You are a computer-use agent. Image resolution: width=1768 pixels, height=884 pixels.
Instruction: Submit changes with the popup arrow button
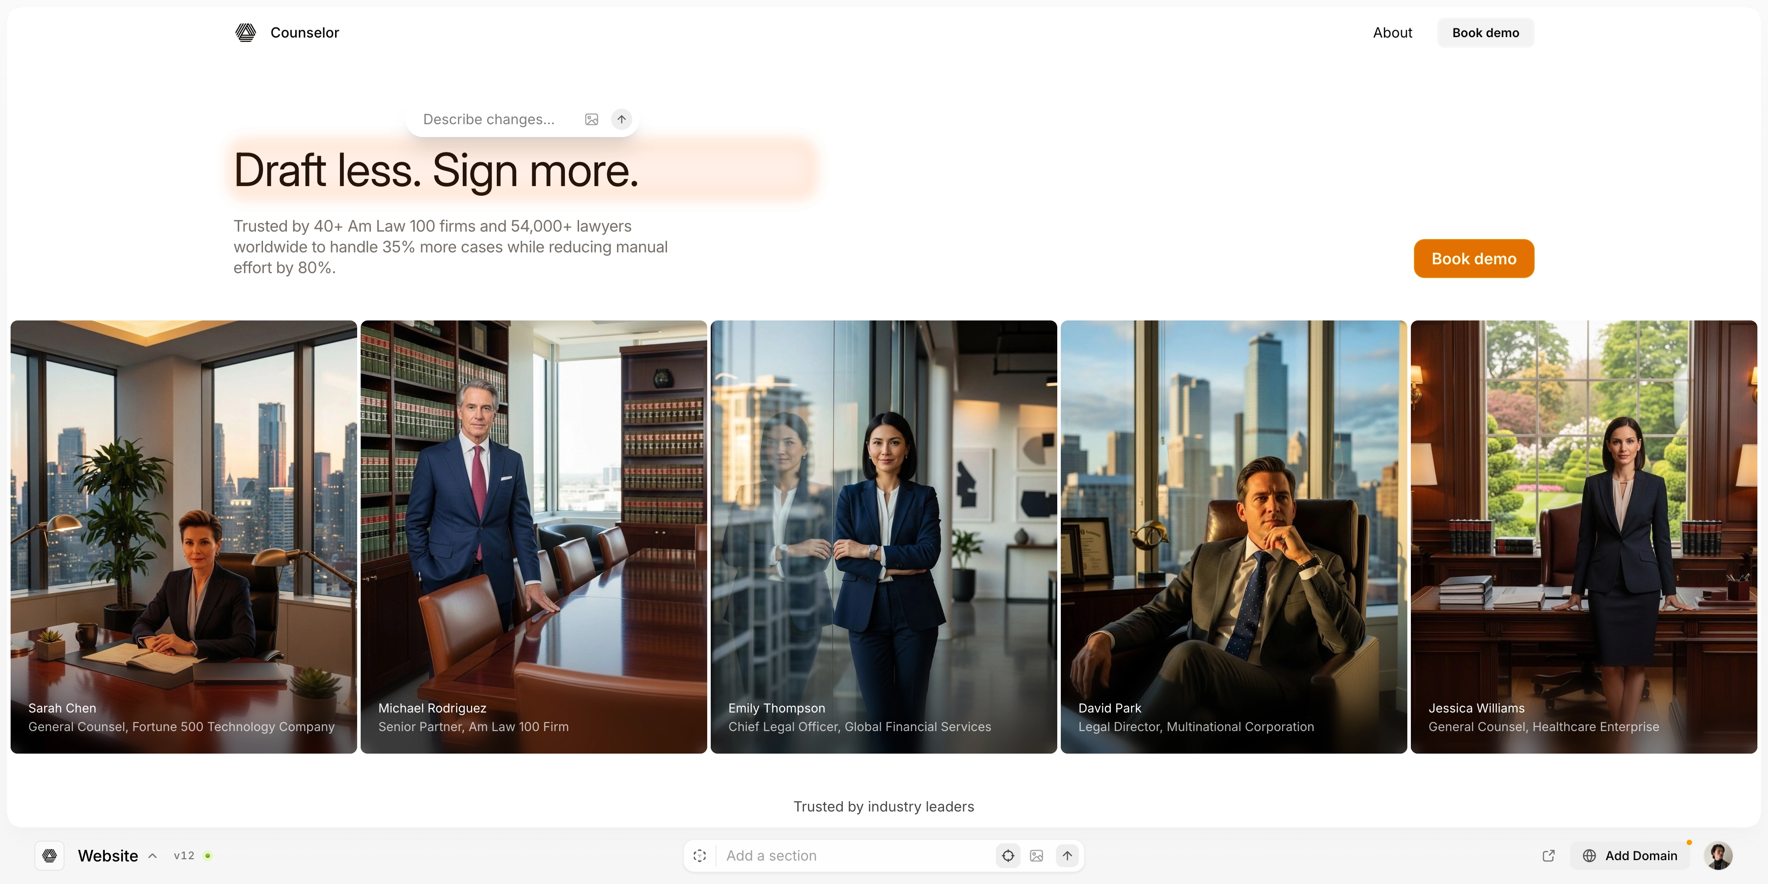point(621,119)
